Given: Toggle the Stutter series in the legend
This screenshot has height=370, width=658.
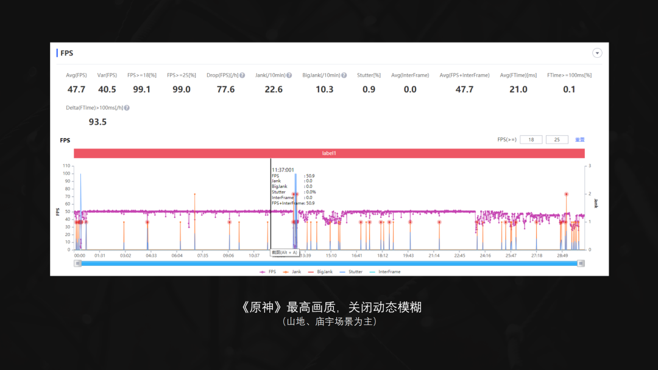Looking at the screenshot, I should click(352, 272).
